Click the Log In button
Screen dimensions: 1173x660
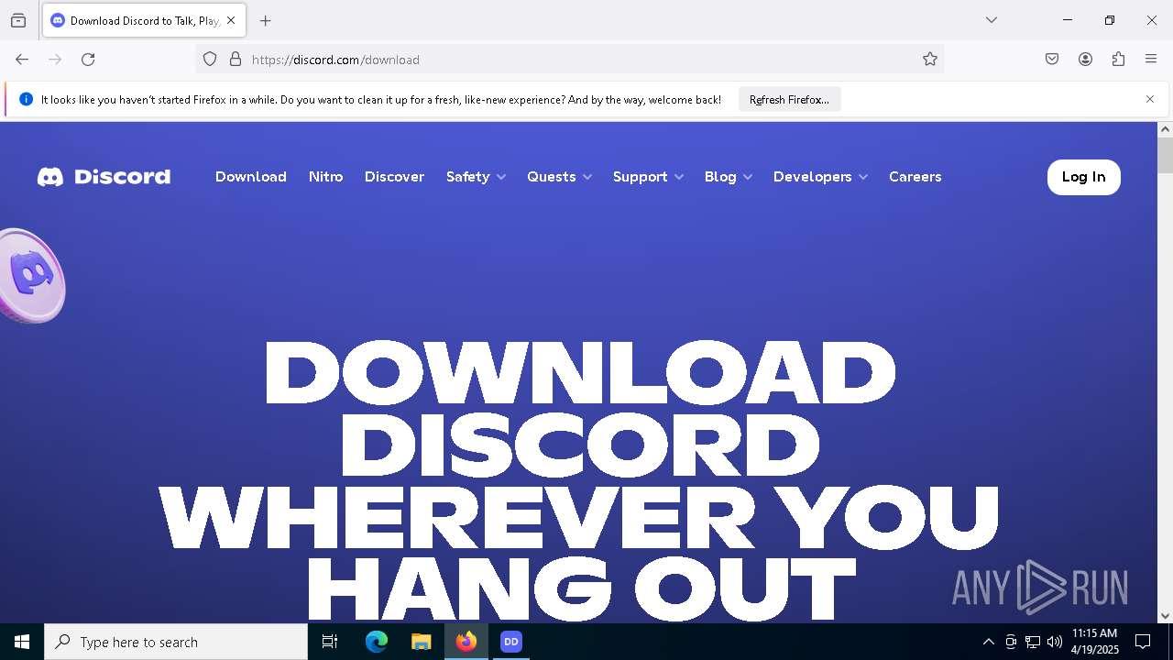[1083, 177]
